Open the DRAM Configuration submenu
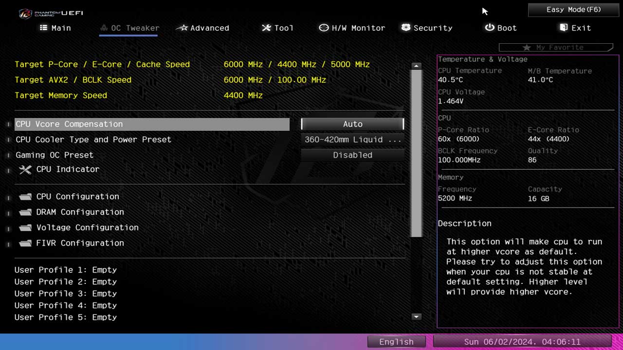This screenshot has width=623, height=350. coord(80,212)
